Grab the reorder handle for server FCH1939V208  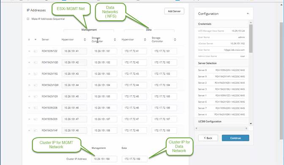point(29,108)
